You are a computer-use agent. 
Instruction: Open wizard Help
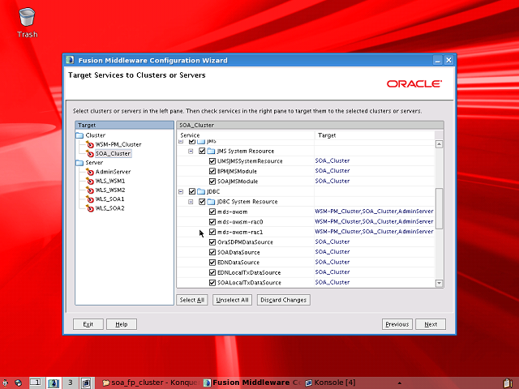click(122, 324)
